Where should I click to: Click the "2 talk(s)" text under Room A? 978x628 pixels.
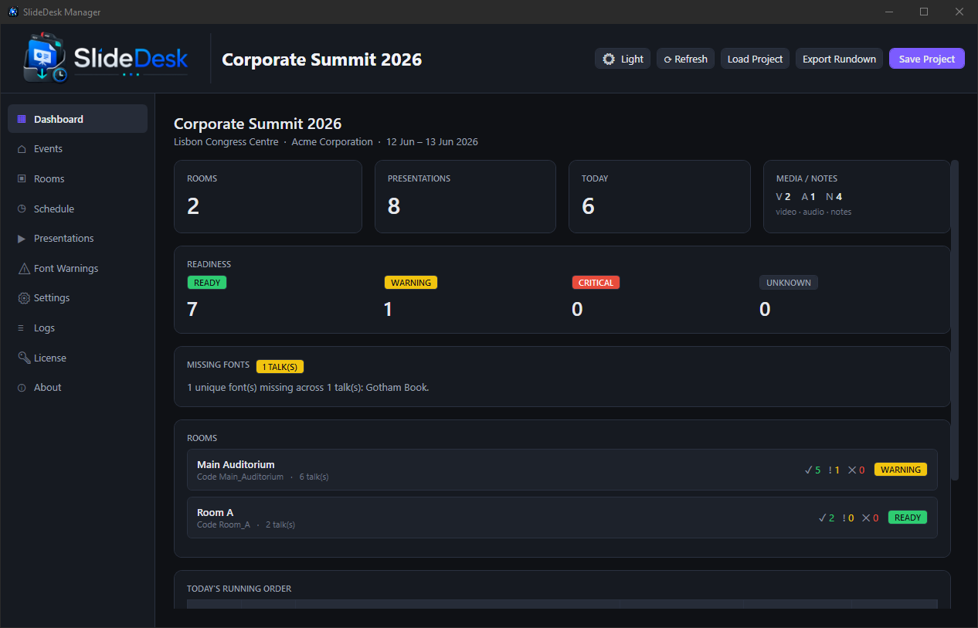click(x=280, y=525)
